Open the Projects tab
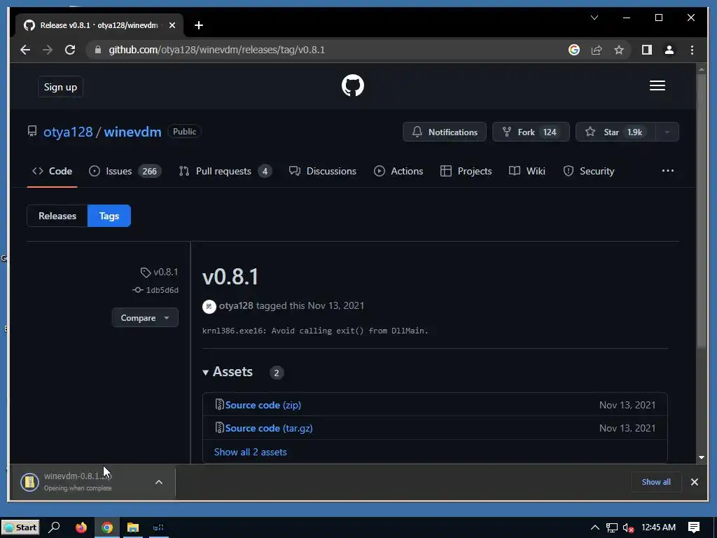Screen dimensions: 717x538 pos(466,171)
